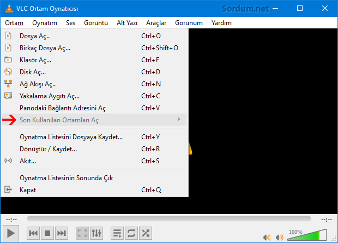Select Disk Aç... menu item
Viewport: 338px width, 243px height.
pos(94,72)
